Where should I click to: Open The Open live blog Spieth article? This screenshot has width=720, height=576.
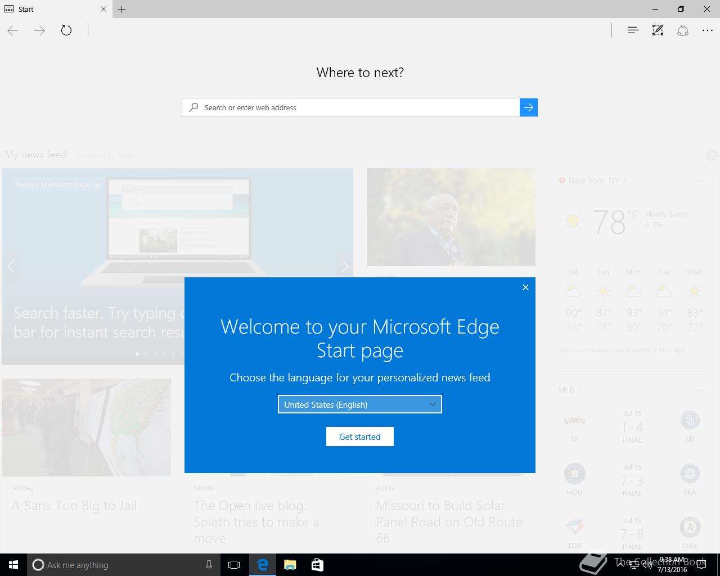(x=256, y=522)
